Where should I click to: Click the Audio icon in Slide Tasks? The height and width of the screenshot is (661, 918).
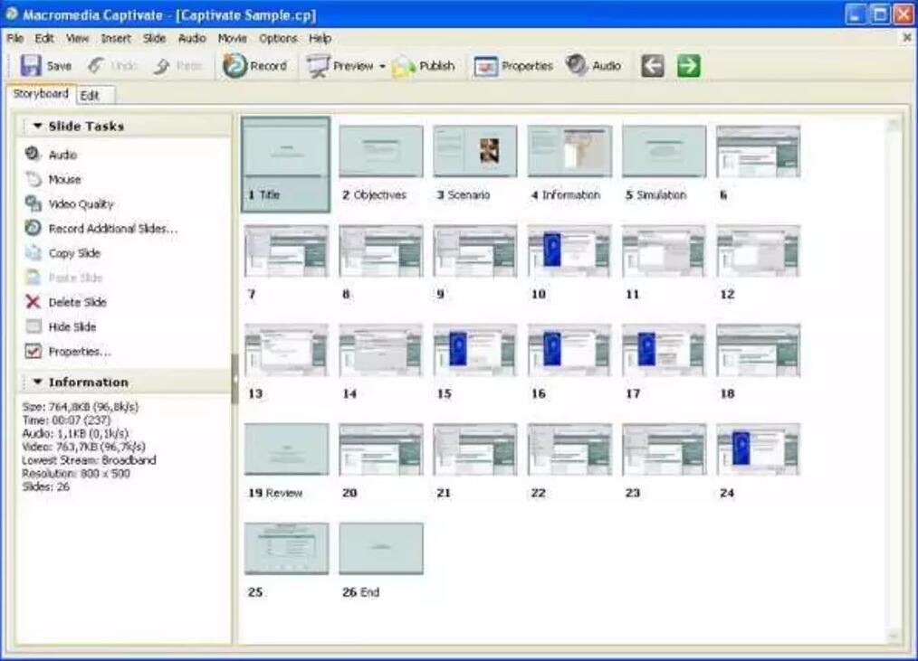33,154
